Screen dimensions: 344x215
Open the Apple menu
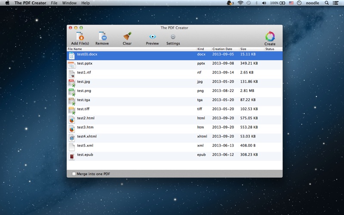(x=7, y=3)
